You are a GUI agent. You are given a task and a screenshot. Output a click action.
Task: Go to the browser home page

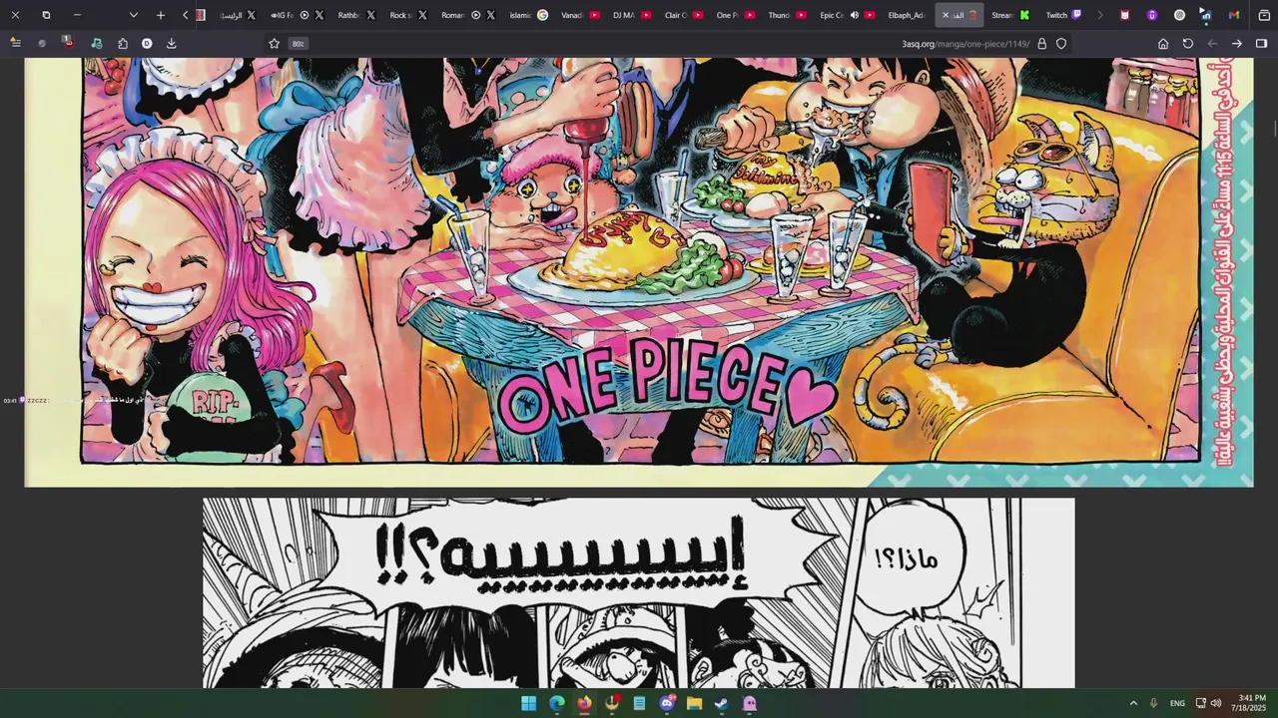[1163, 44]
